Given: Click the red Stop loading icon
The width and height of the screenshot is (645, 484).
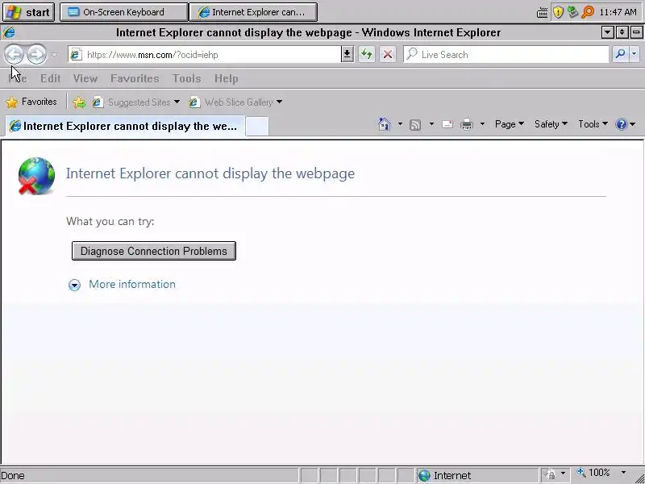Looking at the screenshot, I should [388, 54].
